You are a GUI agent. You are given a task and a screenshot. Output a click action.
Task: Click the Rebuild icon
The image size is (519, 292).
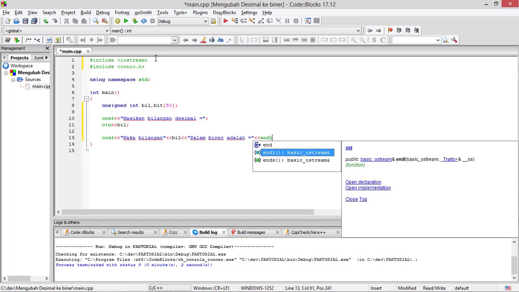[x=144, y=21]
